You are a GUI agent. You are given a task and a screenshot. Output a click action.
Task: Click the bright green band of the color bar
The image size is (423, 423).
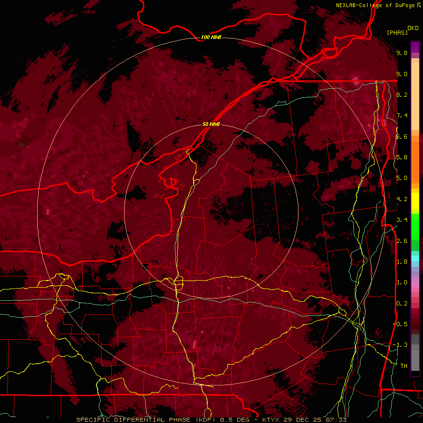415,227
